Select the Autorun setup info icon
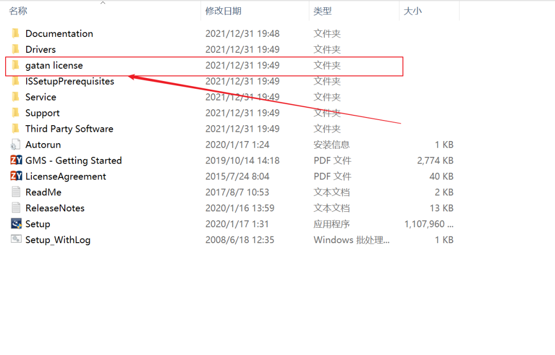 click(x=15, y=145)
